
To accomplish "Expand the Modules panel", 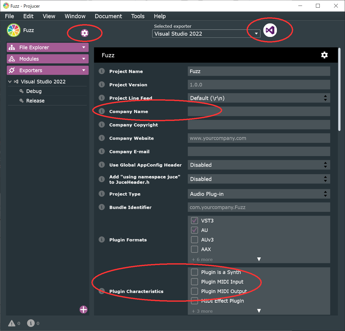I will tap(84, 59).
